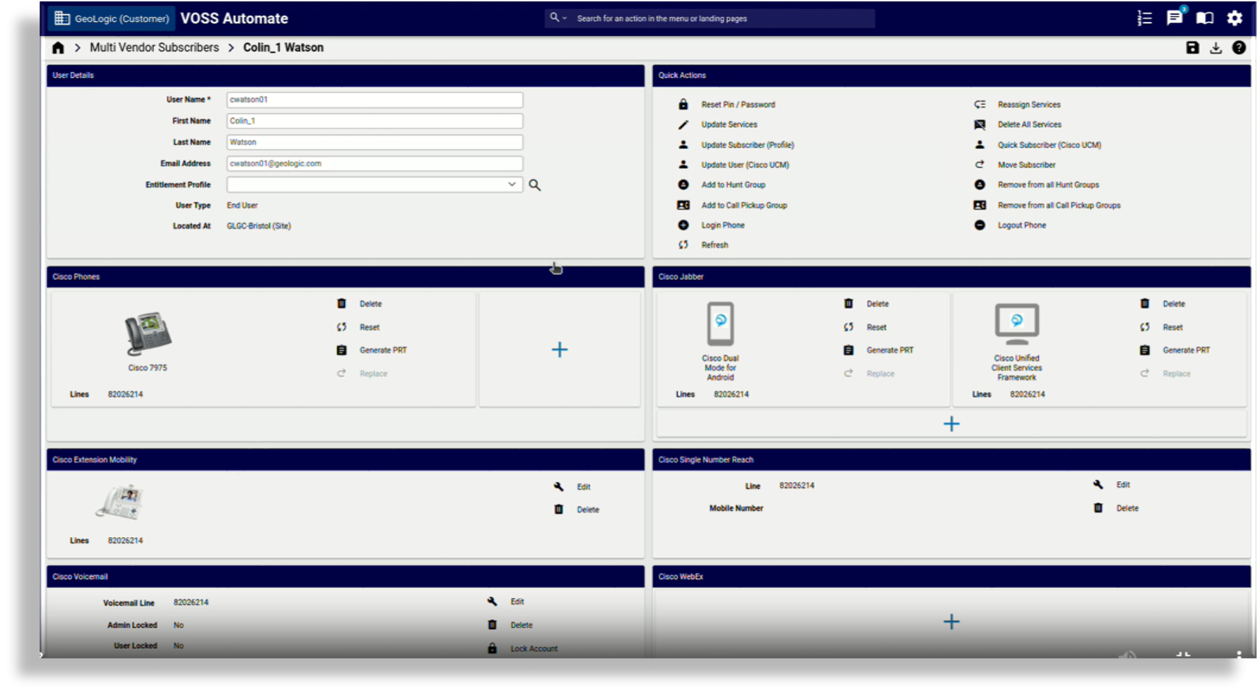Open the GeoLogic (Customer) hierarchy selector

coord(112,18)
